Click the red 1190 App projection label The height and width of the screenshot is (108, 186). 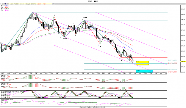(173, 72)
